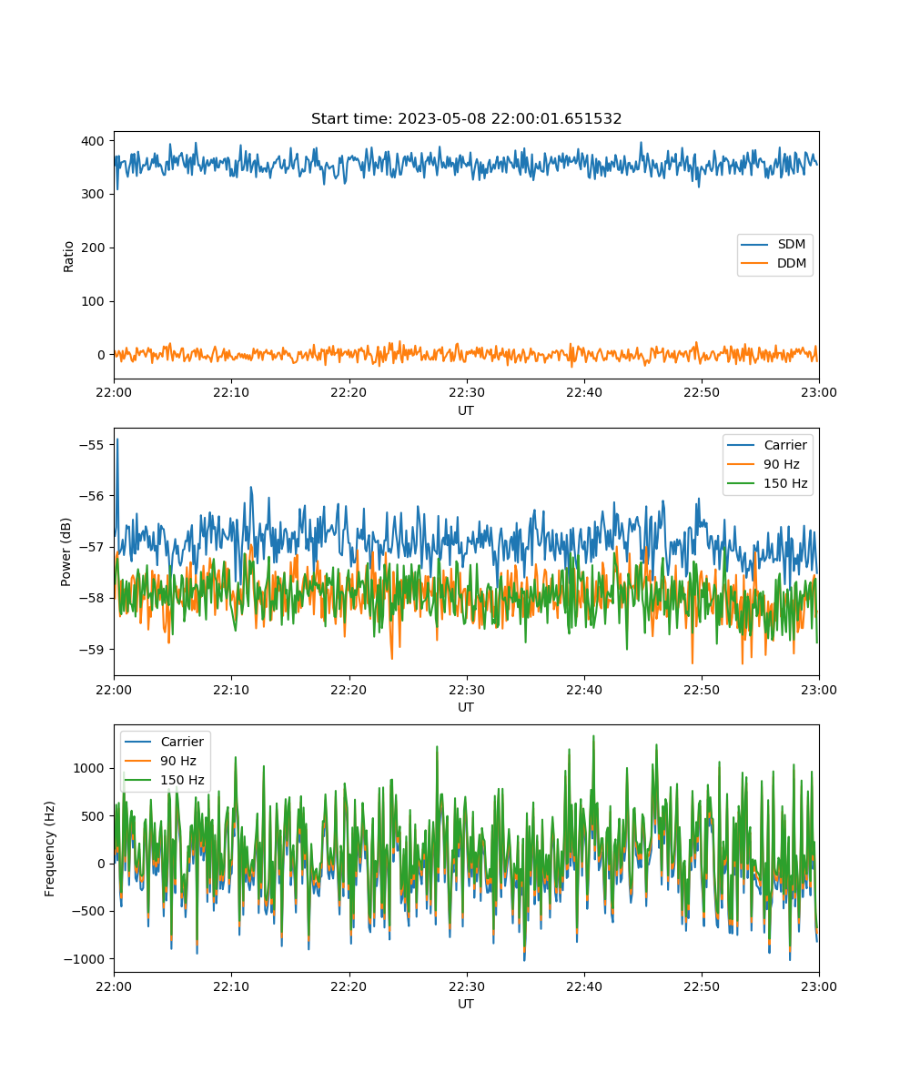Select 90 Hz in the Power plot legend

(780, 464)
